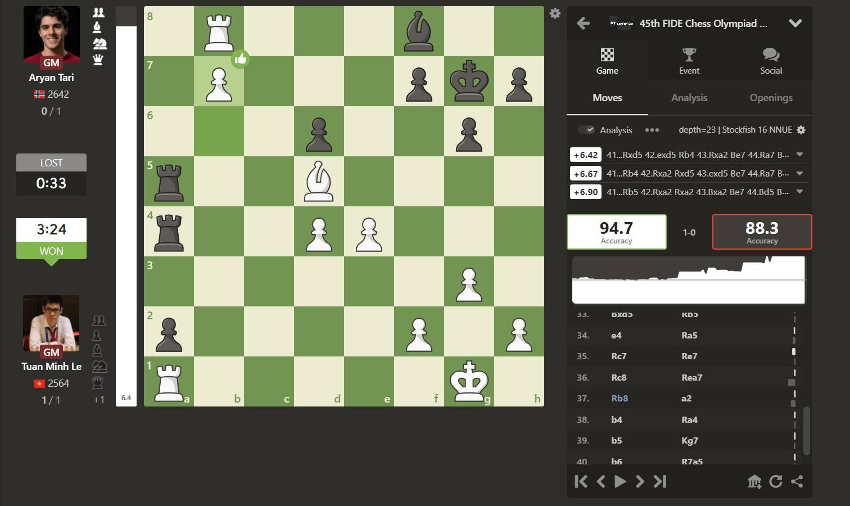
Task: Skip to the last move of the game
Action: click(x=660, y=482)
